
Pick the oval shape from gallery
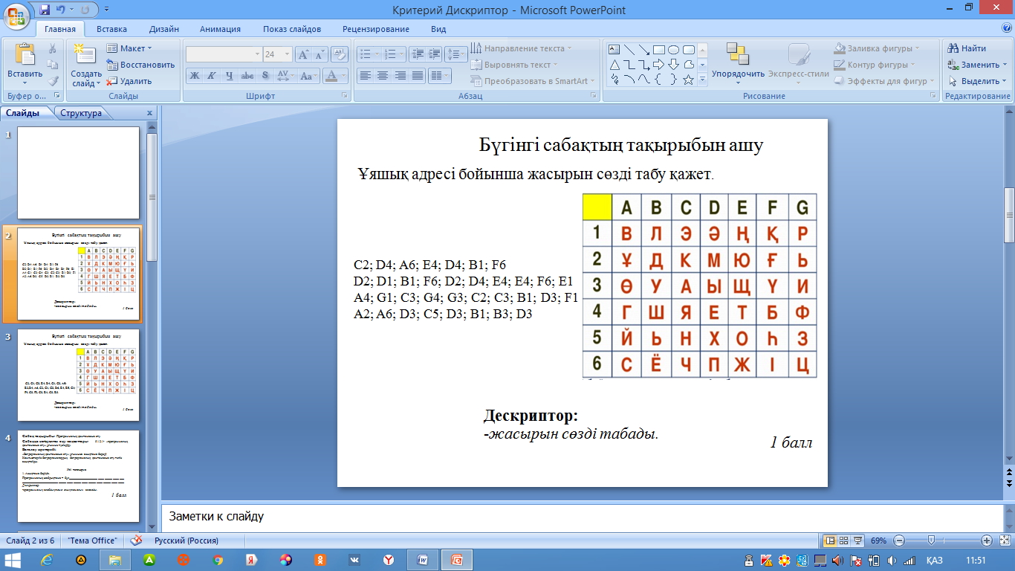673,50
